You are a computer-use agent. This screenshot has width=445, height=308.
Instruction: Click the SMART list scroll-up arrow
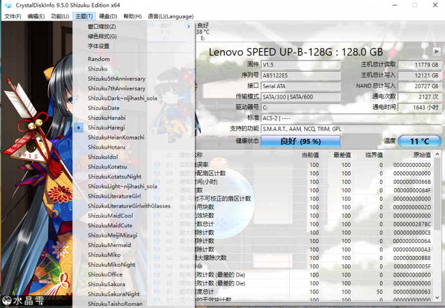(x=437, y=154)
